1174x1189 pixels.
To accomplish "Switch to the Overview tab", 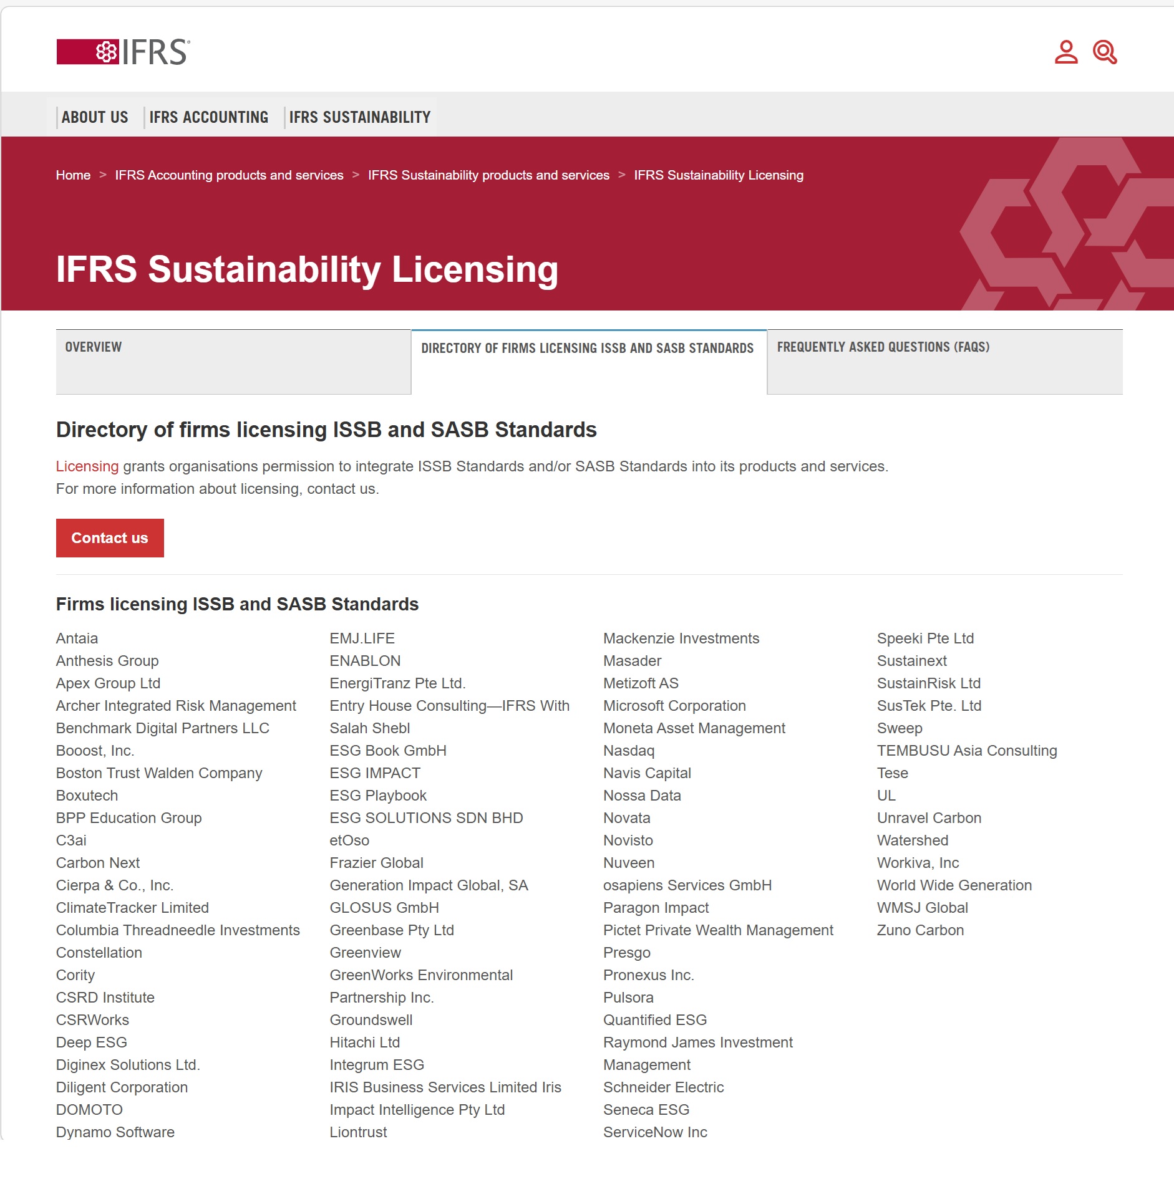I will coord(233,362).
